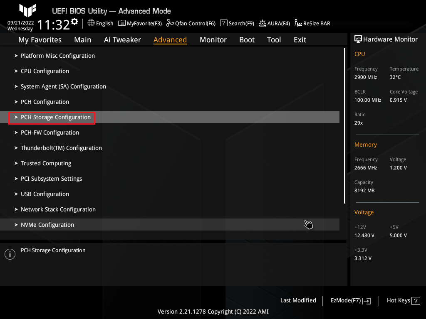Click Core Voltage value 0.915 V
This screenshot has height=319, width=426.
pyautogui.click(x=398, y=100)
